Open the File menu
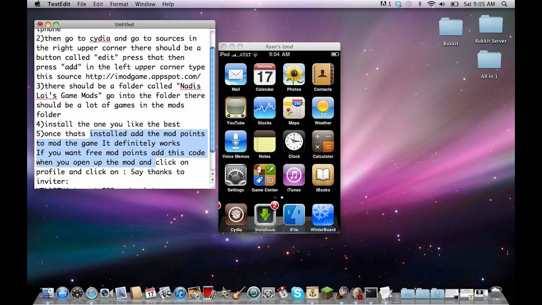542x305 pixels. click(x=82, y=4)
